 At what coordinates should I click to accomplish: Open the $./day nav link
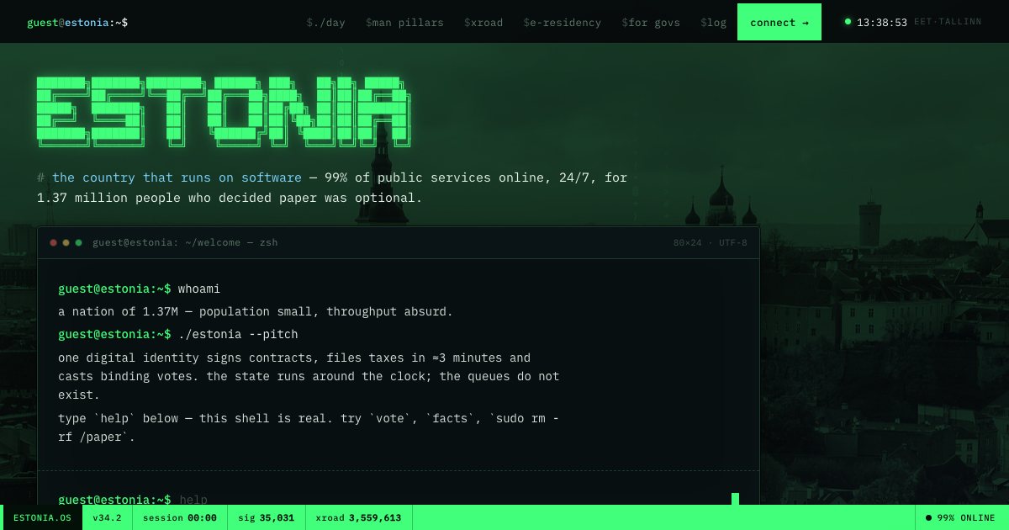(325, 23)
